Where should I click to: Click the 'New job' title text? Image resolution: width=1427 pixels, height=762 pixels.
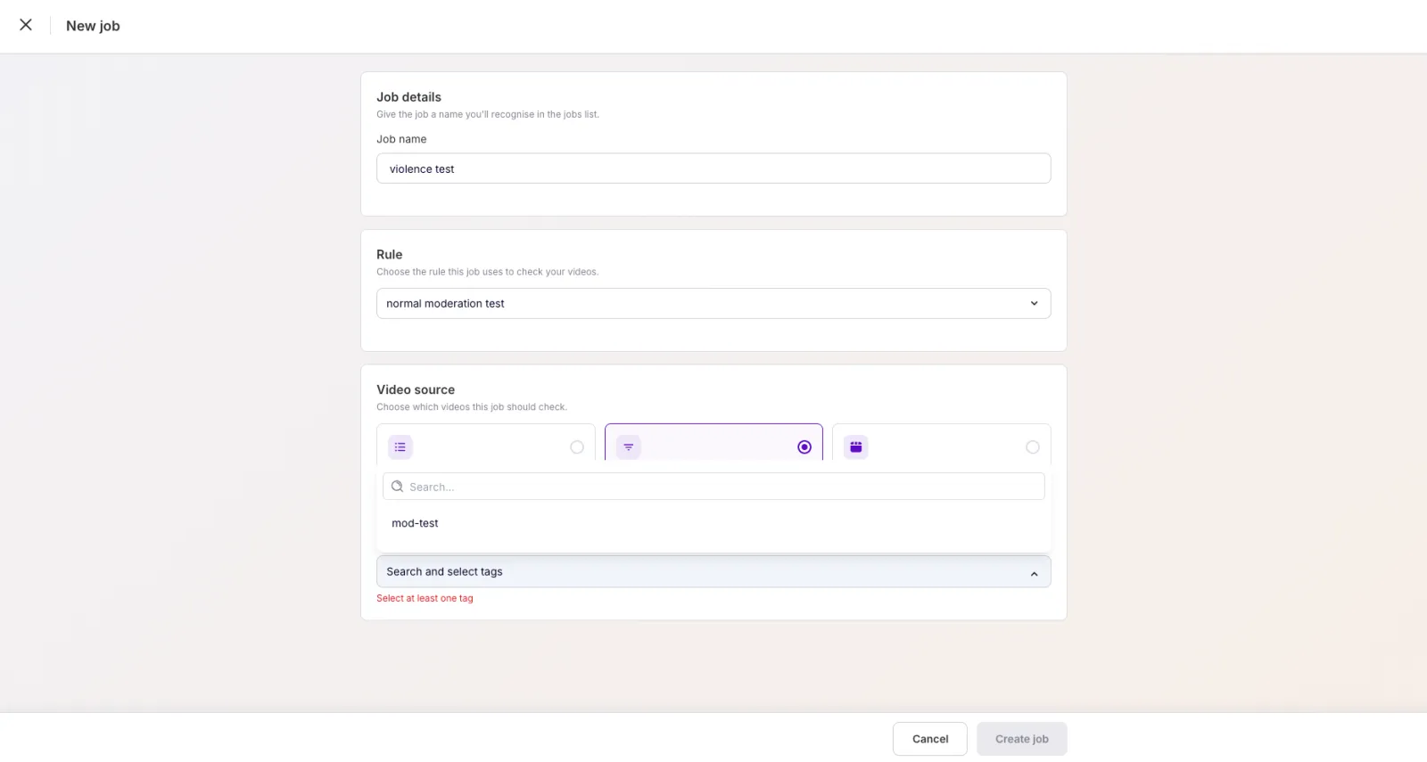93,26
